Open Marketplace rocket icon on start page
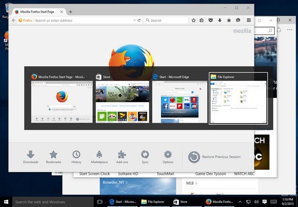Viewport: 298px width, 207px height. (99, 157)
